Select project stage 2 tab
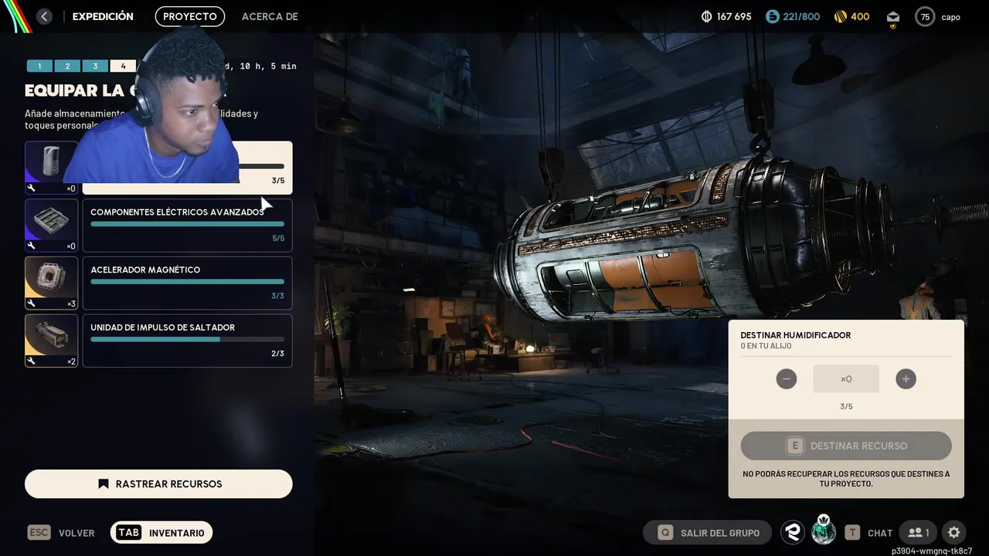Image resolution: width=989 pixels, height=556 pixels. click(x=67, y=66)
